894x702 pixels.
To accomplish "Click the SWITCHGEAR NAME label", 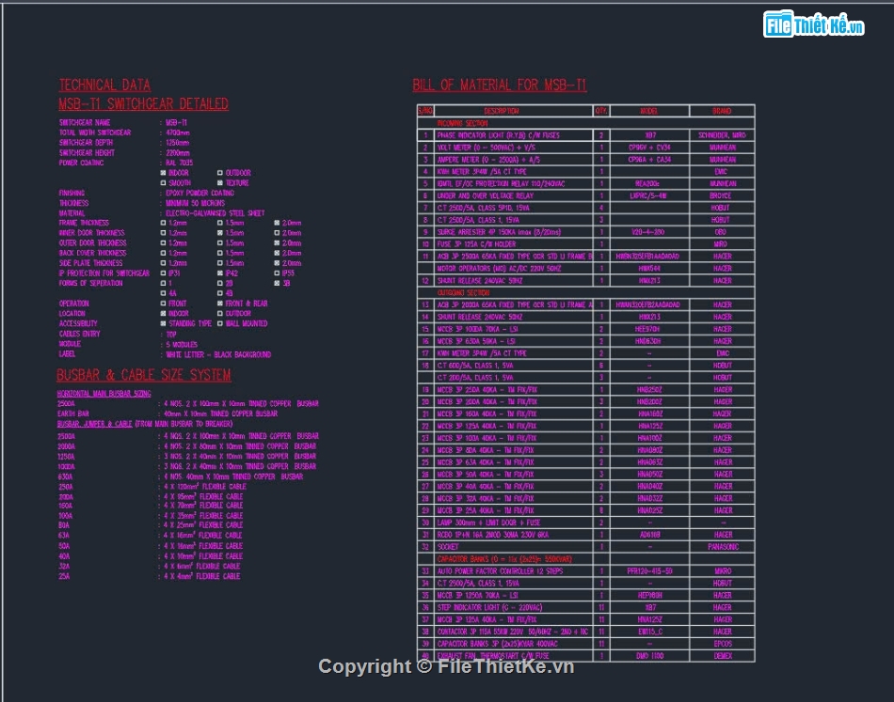I will coord(85,122).
